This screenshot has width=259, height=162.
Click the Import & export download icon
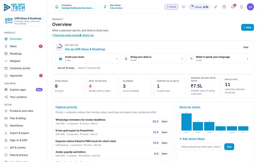click(6, 133)
